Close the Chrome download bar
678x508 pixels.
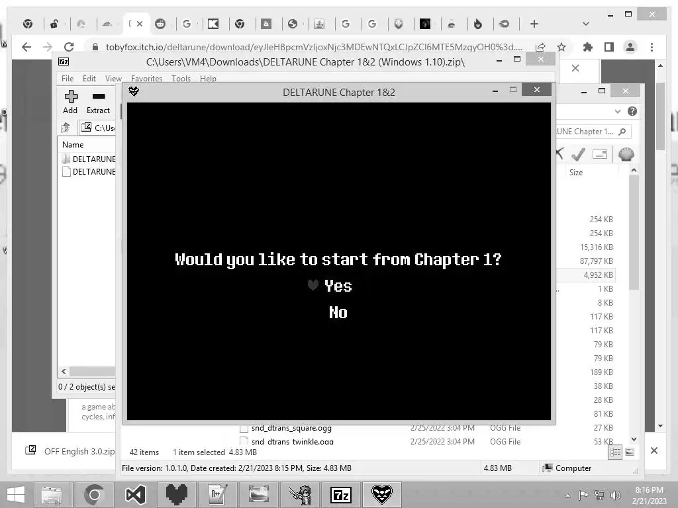pyautogui.click(x=654, y=450)
